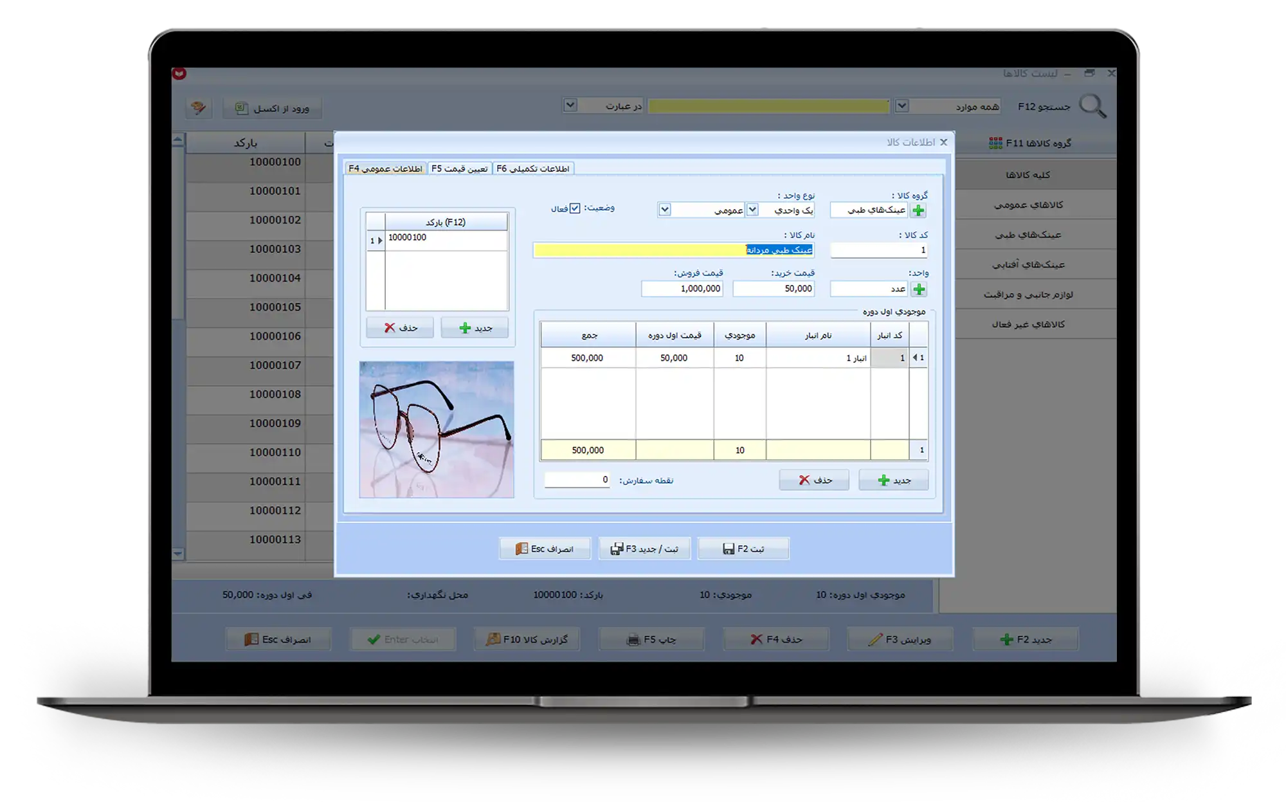Screen dimensions: 1286x802
Task: Toggle the active status checkbox
Action: coord(575,208)
